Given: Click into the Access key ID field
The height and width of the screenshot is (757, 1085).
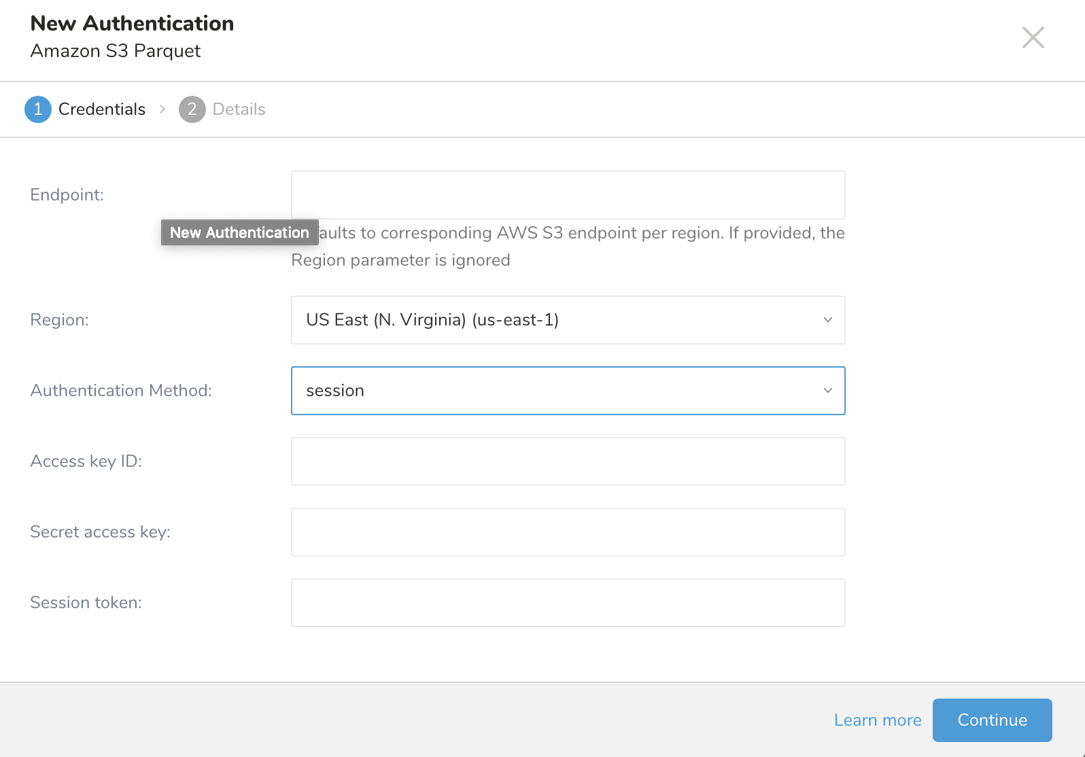Looking at the screenshot, I should (x=568, y=461).
